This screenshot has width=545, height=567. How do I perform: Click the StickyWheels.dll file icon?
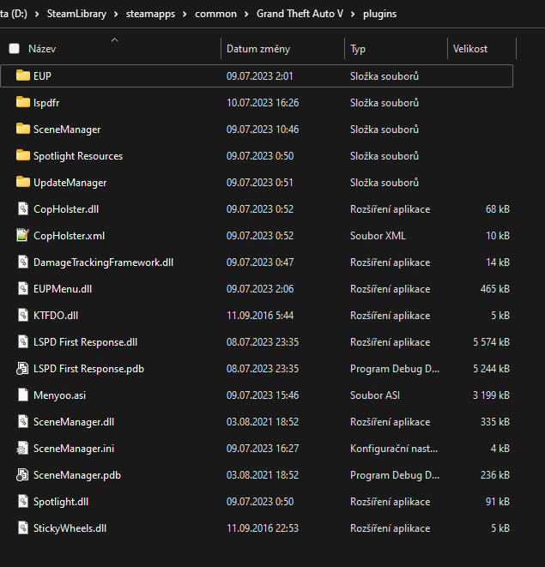pos(23,528)
